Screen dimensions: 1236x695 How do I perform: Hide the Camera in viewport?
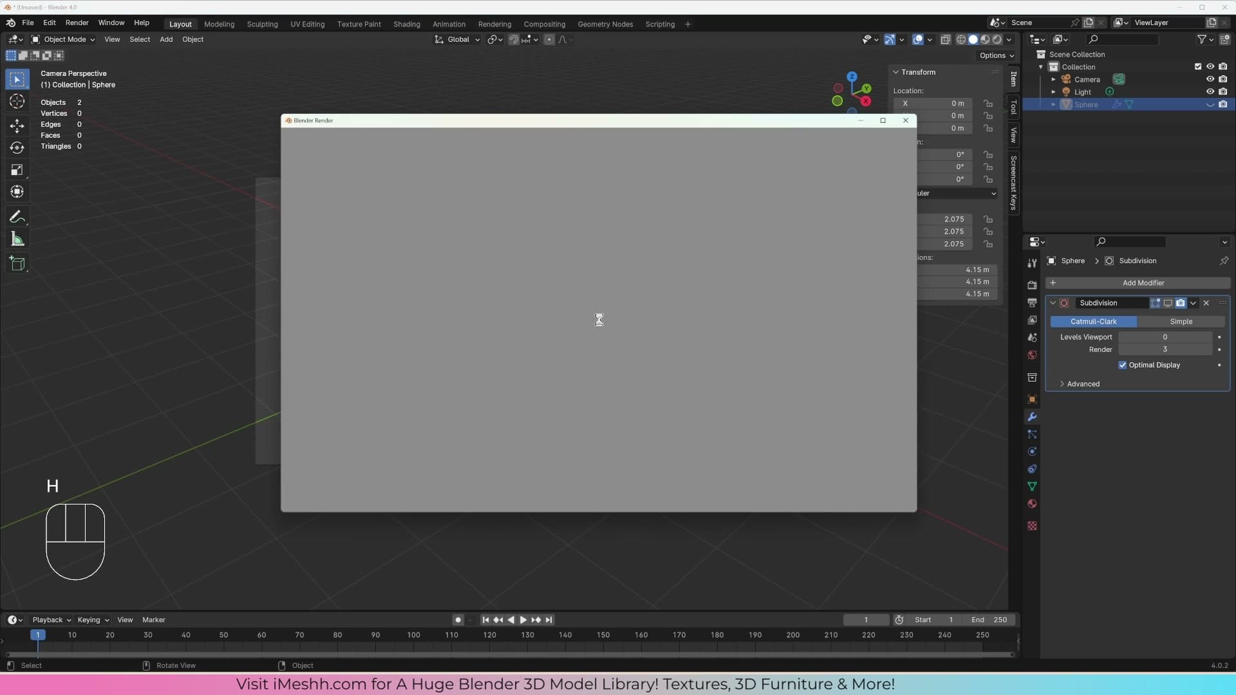click(x=1210, y=79)
